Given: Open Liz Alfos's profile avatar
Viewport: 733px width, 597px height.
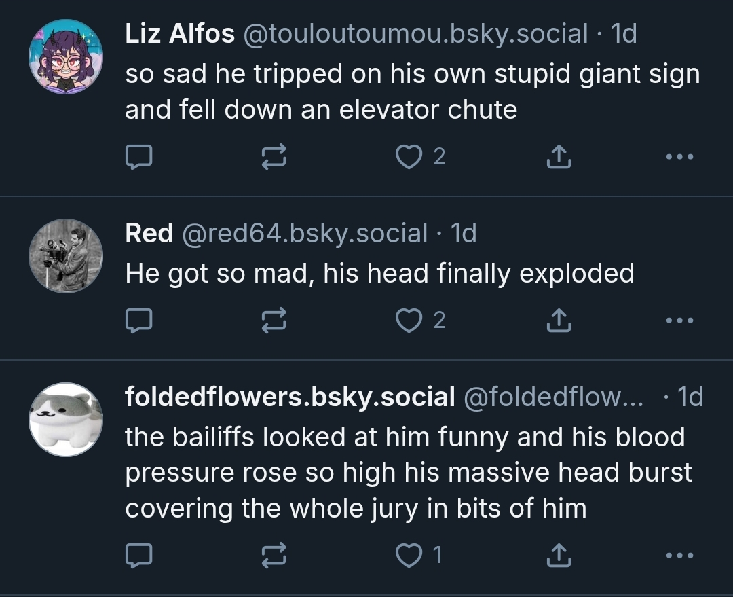Looking at the screenshot, I should (66, 57).
